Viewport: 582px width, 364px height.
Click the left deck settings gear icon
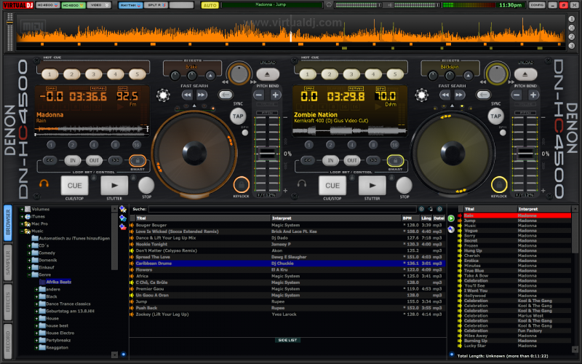click(163, 95)
